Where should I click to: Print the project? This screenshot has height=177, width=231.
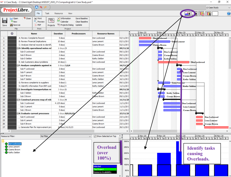point(38,19)
